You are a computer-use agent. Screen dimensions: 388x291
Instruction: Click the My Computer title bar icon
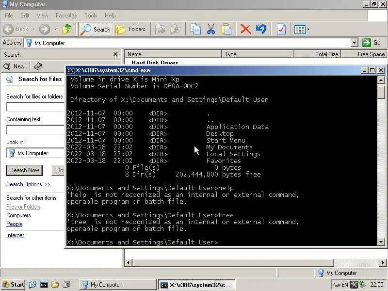(5, 4)
